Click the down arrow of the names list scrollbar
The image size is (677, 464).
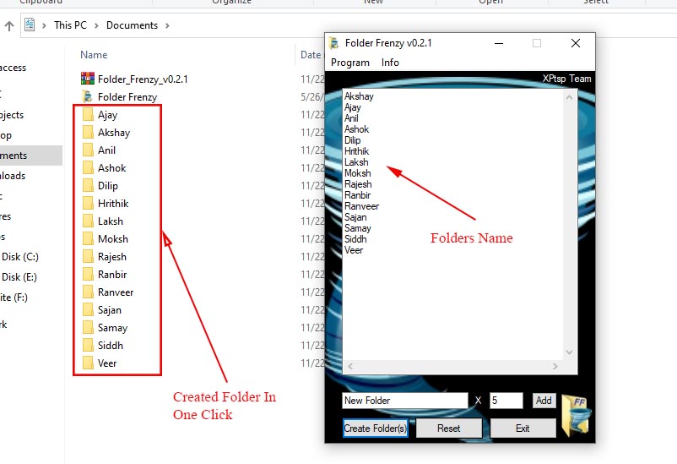point(569,352)
